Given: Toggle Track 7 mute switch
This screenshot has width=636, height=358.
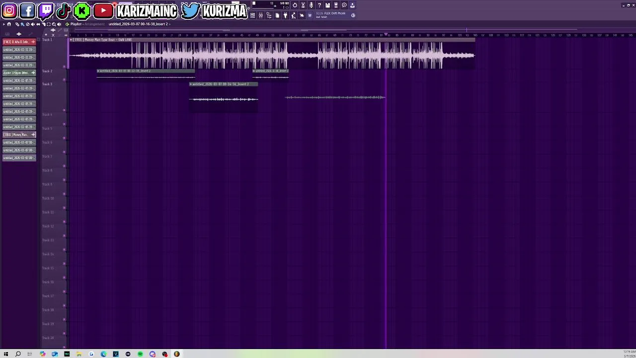Looking at the screenshot, I should pos(64,165).
